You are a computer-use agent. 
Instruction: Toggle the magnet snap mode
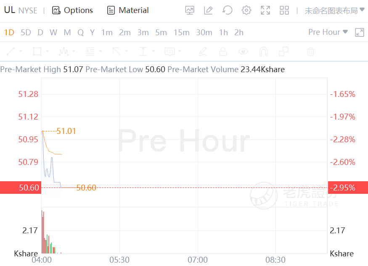263,52
